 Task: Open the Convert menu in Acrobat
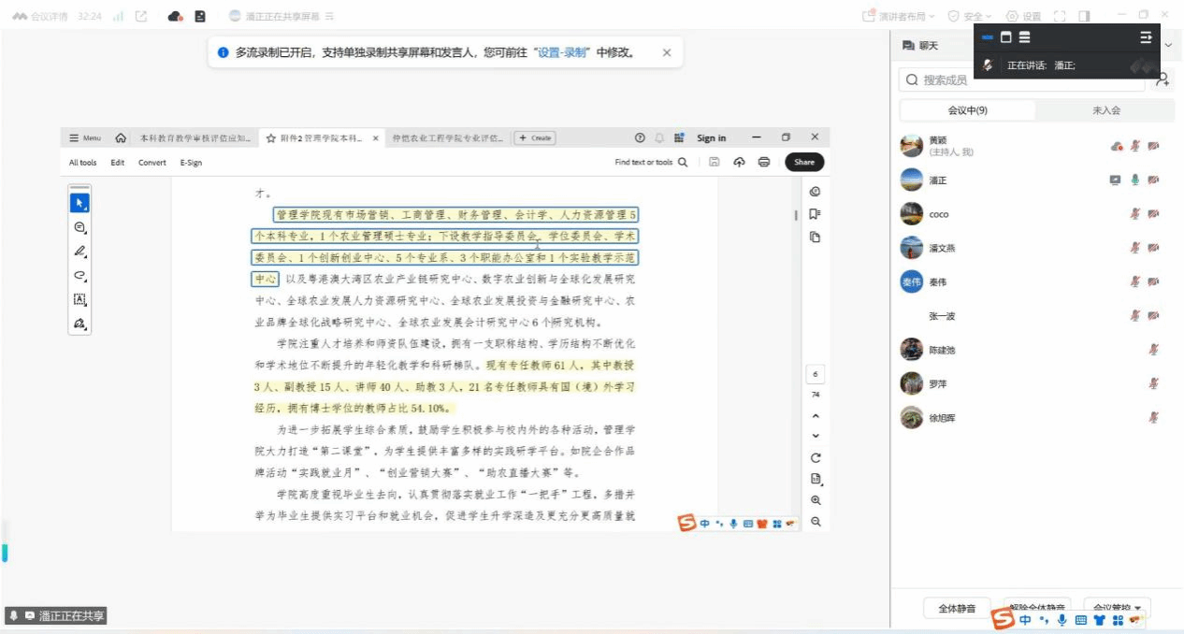[152, 163]
